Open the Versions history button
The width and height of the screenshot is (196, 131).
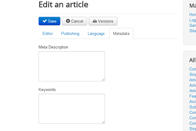pos(103,21)
